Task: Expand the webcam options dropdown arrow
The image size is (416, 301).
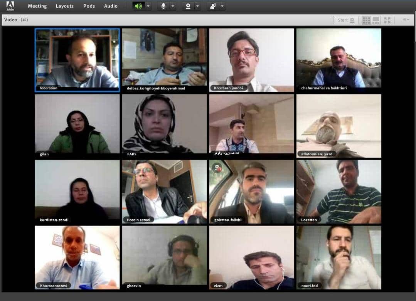Action: pyautogui.click(x=197, y=6)
